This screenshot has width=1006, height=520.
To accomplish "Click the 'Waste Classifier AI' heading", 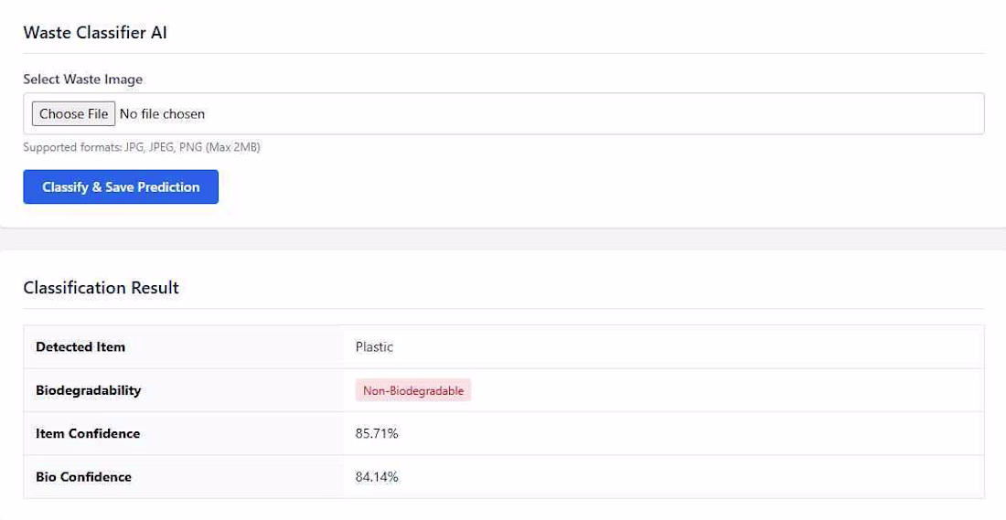I will point(95,33).
